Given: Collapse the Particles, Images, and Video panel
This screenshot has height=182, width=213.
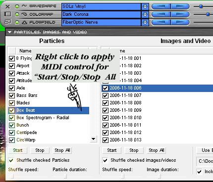Looking at the screenshot, I should [10, 32].
